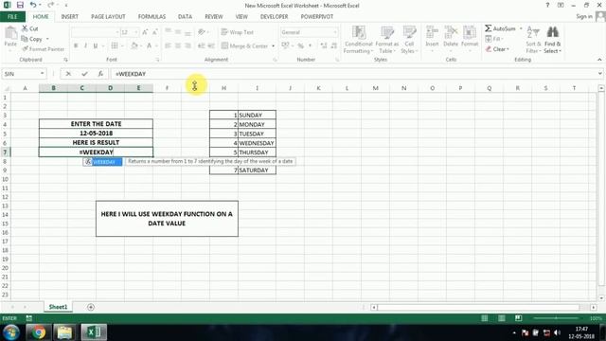Image resolution: width=606 pixels, height=341 pixels.
Task: Click the Font Color letter A swatch
Action: [x=150, y=45]
